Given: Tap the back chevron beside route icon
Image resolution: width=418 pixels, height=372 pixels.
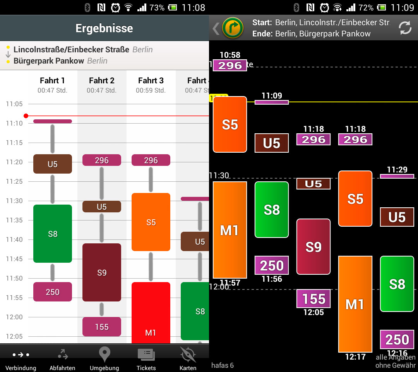Looking at the screenshot, I should pos(216,28).
